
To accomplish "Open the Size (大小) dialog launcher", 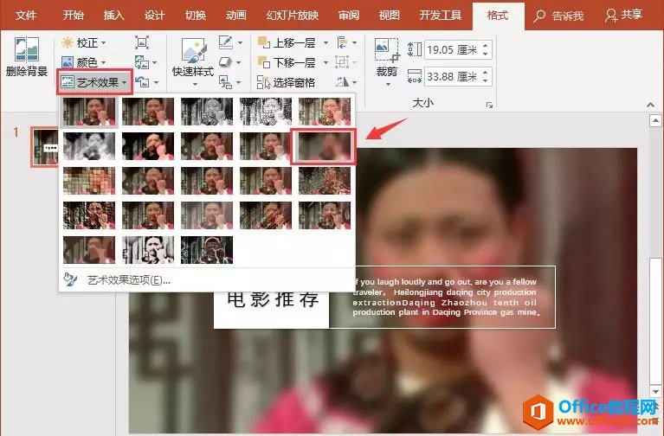I will 489,105.
